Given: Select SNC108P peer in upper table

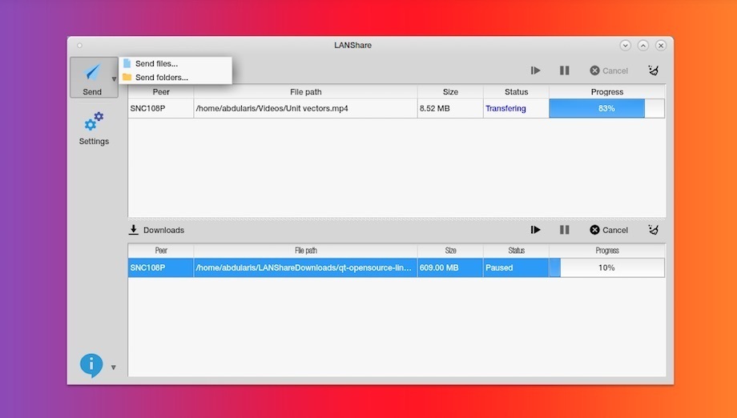Looking at the screenshot, I should tap(161, 108).
